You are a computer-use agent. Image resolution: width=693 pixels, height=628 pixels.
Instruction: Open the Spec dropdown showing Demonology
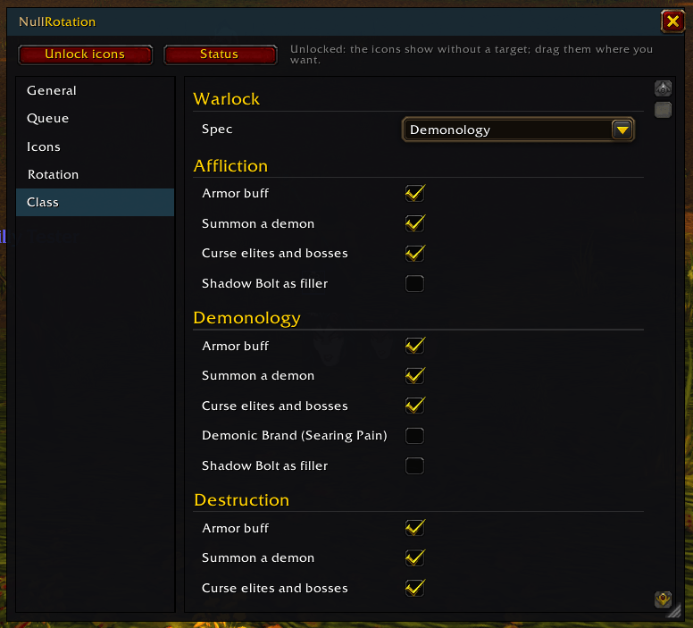pos(518,130)
